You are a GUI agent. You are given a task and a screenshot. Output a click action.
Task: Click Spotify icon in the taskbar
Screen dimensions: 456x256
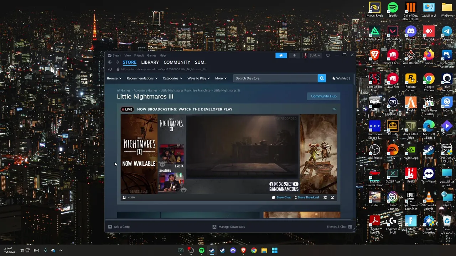point(202,250)
